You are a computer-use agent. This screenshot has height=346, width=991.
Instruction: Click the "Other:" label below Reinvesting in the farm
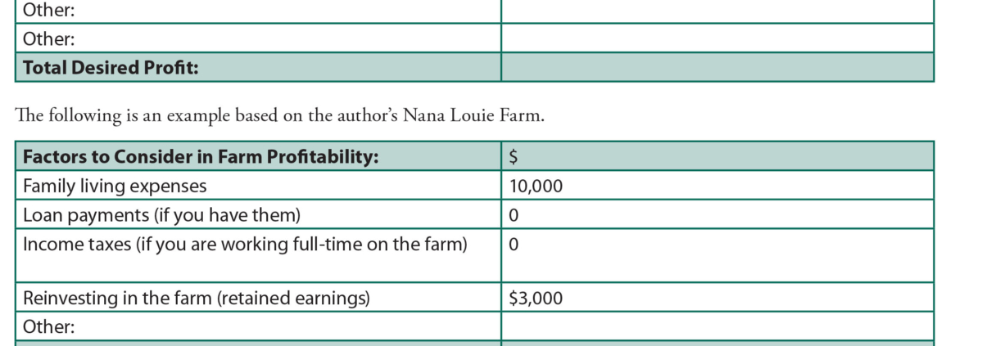click(49, 327)
